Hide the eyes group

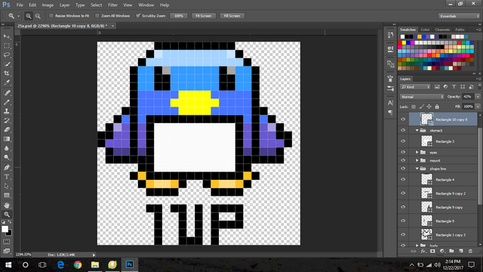pos(403,152)
